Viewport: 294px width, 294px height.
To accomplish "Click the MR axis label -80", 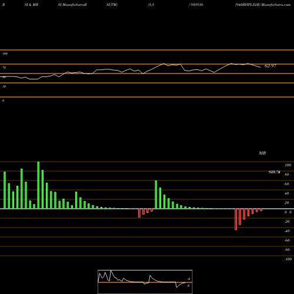I will pos(287,250).
